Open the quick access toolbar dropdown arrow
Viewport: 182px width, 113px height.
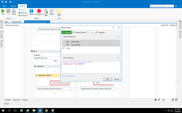[14, 2]
